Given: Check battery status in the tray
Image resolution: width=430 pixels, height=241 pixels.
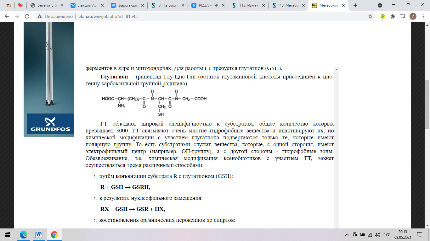Looking at the screenshot, I should click(x=362, y=234).
